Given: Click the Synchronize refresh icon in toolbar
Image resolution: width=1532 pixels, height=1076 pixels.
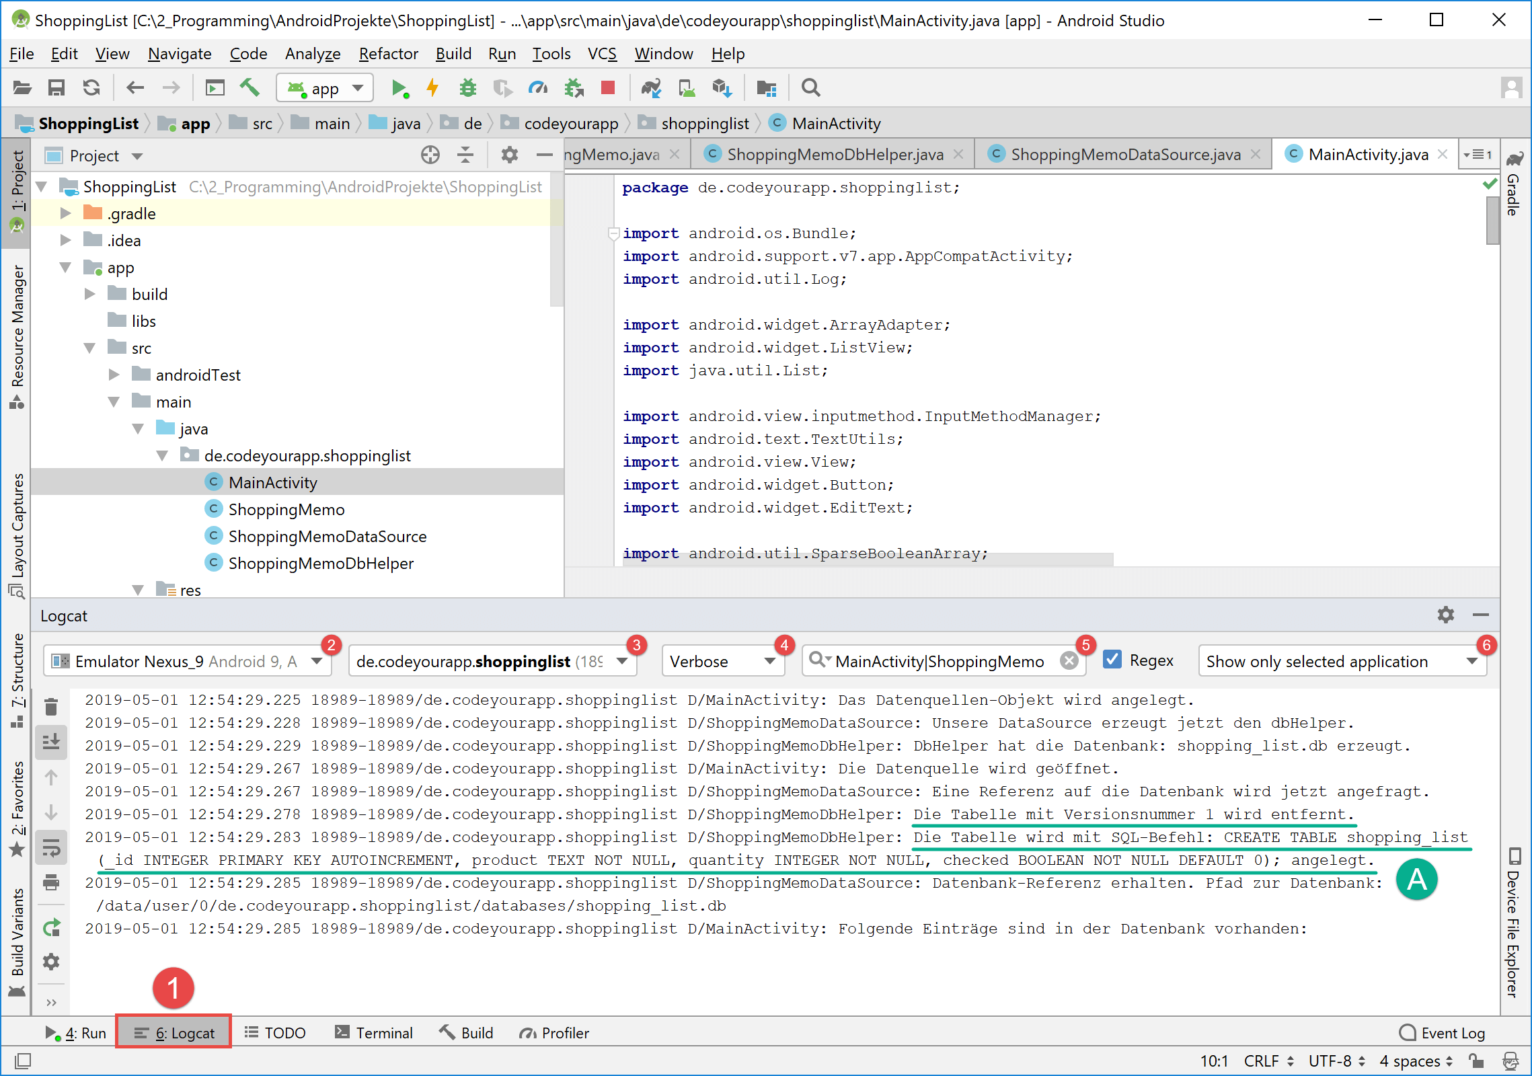Looking at the screenshot, I should [x=91, y=88].
